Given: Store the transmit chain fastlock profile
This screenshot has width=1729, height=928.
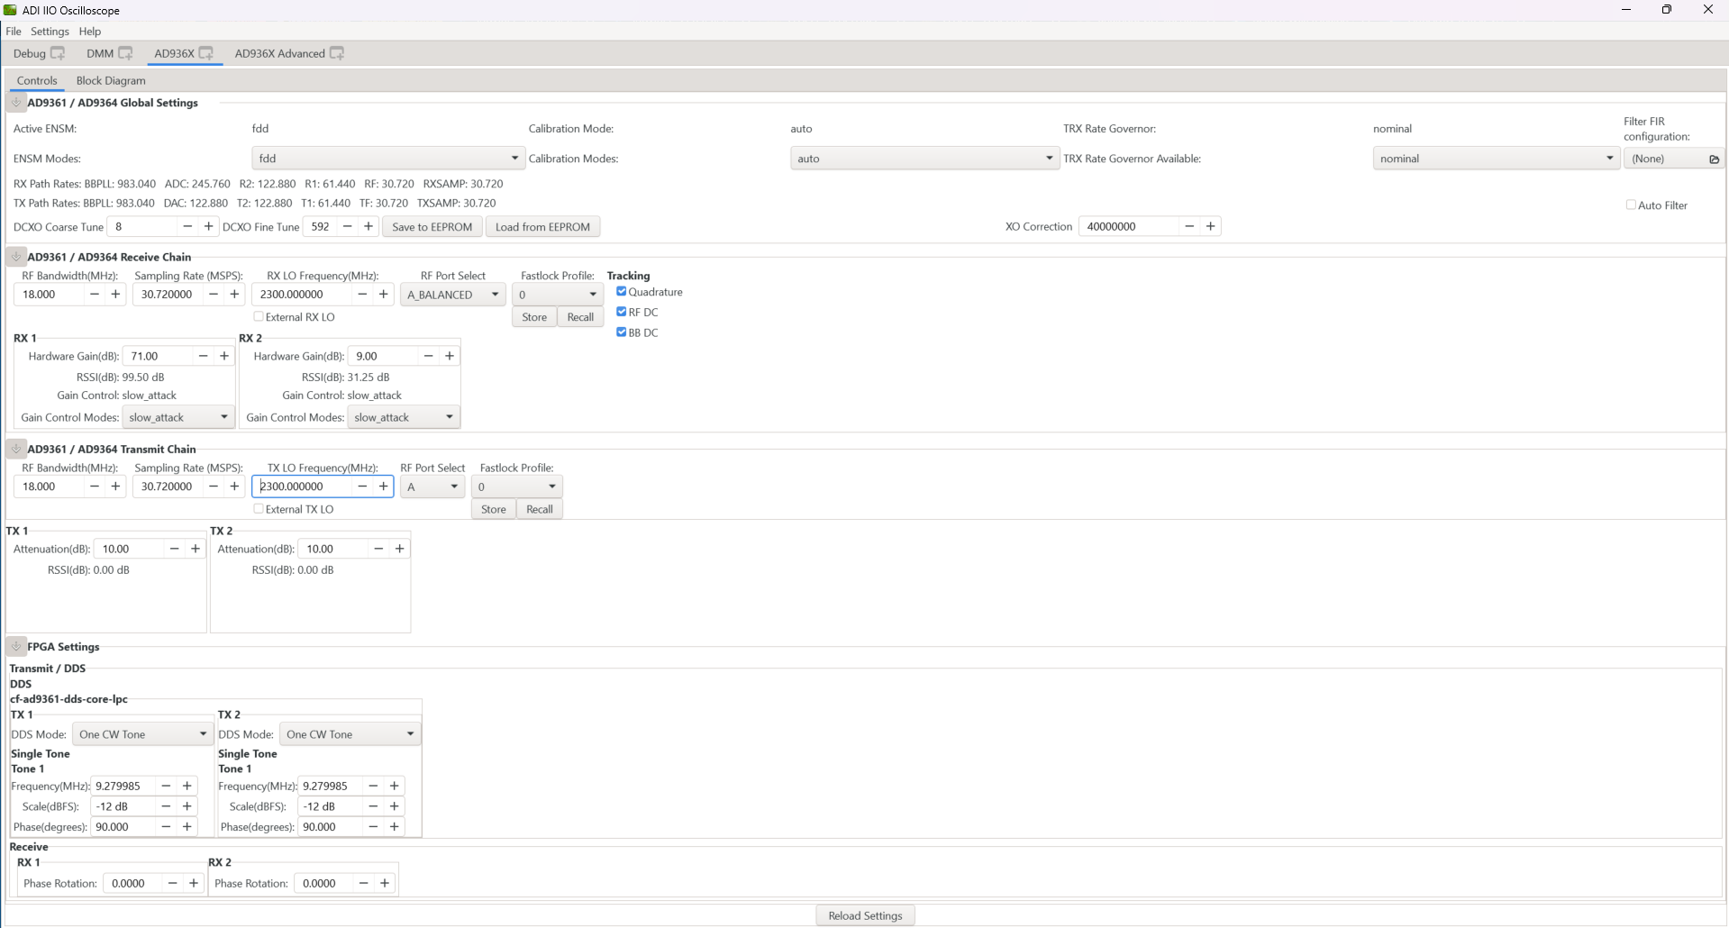Looking at the screenshot, I should point(494,509).
